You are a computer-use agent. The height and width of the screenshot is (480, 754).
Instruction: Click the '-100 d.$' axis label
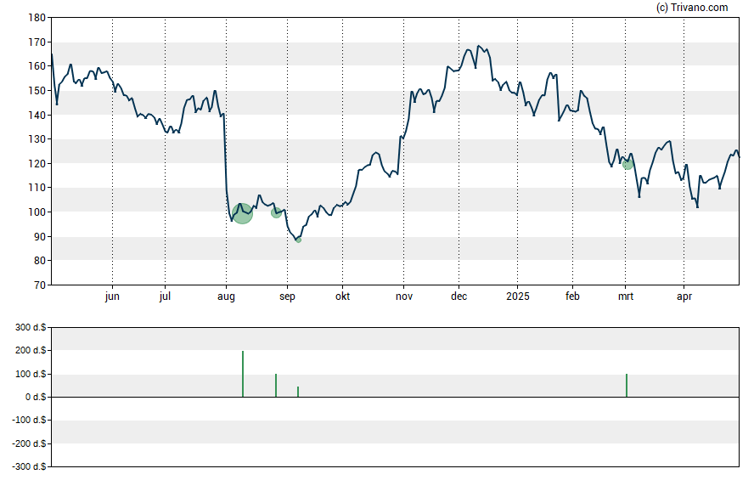point(30,421)
